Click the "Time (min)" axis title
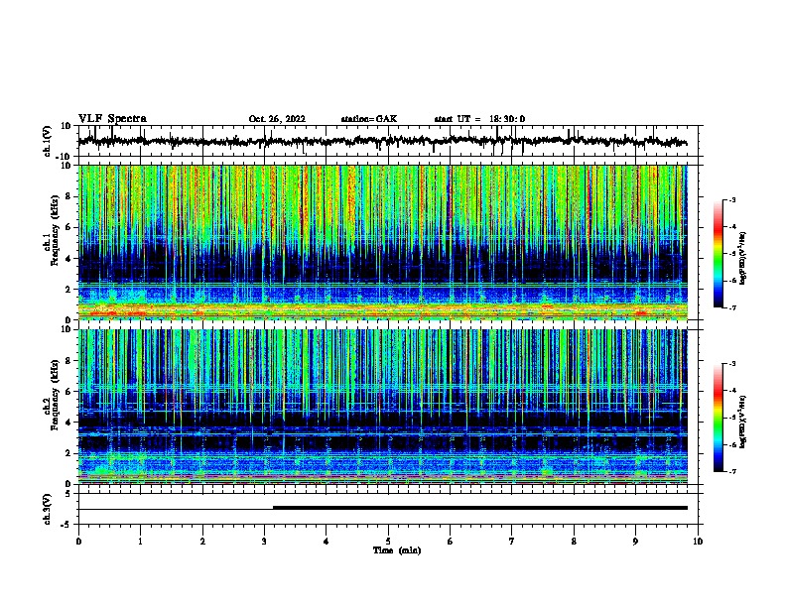Image resolution: width=786 pixels, height=607 pixels. coord(397,550)
